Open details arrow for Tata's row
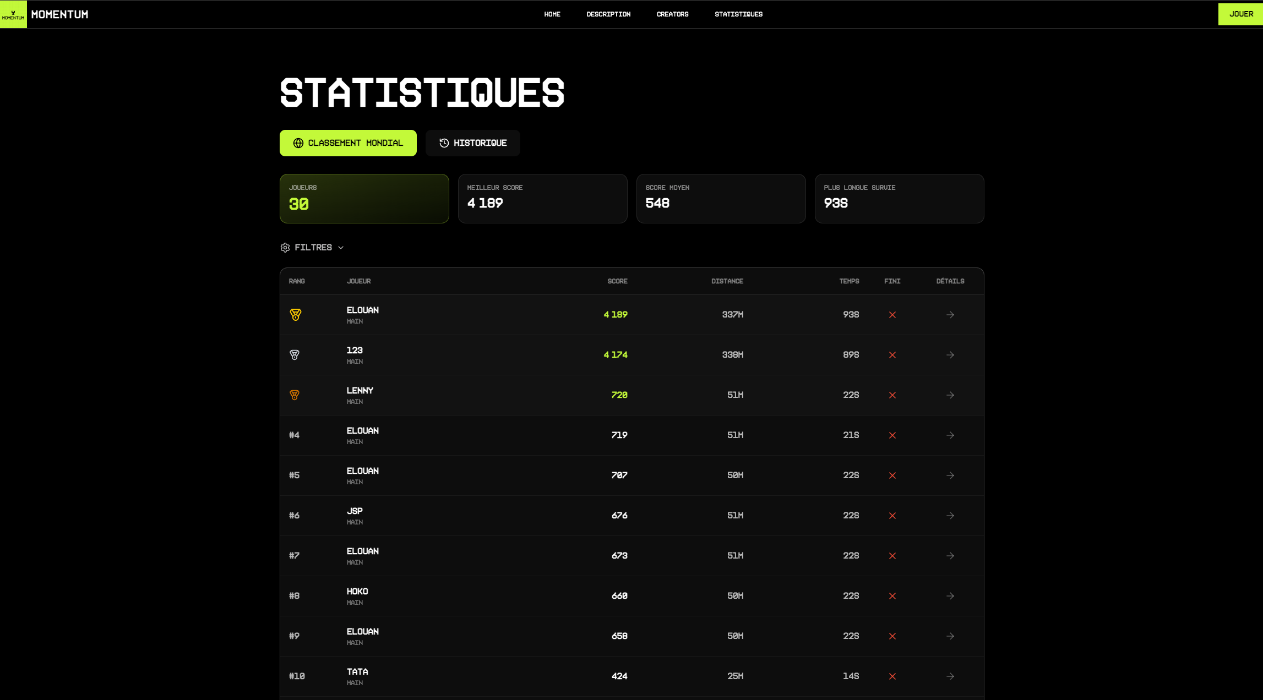Screen dimensions: 1263x700 click(950, 676)
